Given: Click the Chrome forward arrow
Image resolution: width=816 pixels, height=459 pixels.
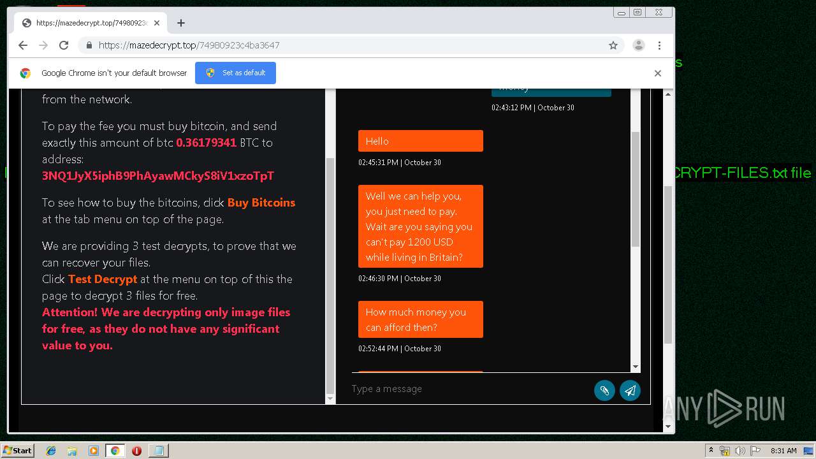Looking at the screenshot, I should coord(43,45).
